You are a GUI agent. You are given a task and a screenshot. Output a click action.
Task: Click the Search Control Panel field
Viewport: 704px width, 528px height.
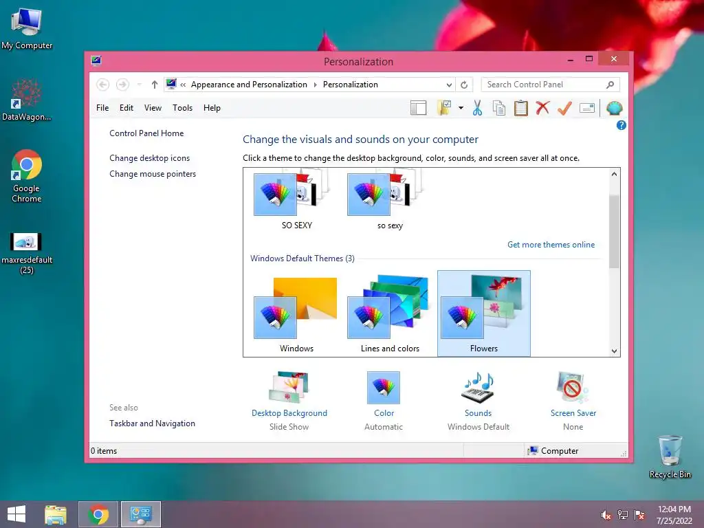(x=551, y=85)
